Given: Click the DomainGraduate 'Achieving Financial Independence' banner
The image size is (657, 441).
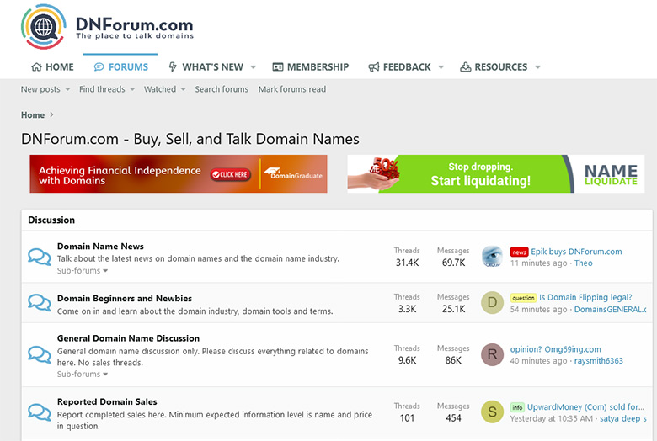Looking at the screenshot, I should click(x=179, y=174).
